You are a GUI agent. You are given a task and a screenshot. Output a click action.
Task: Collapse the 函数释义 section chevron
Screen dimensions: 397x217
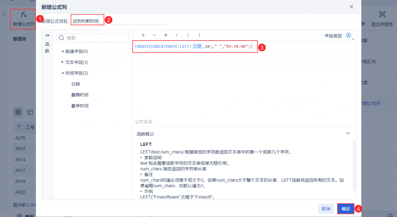tap(348, 133)
